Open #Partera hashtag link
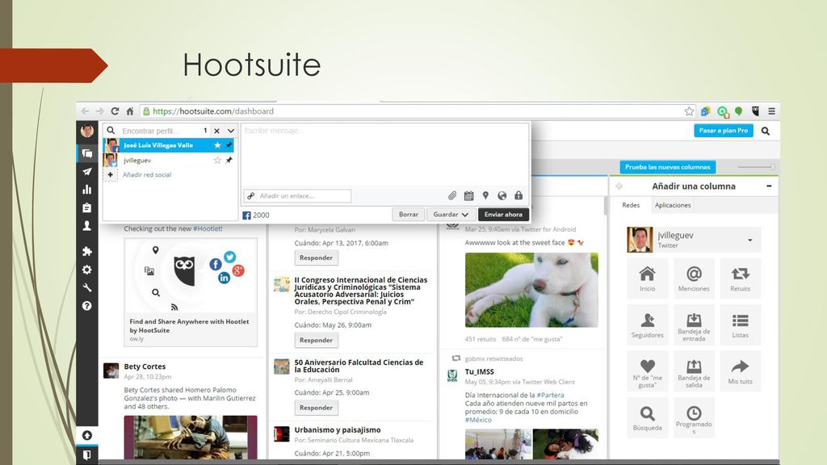The height and width of the screenshot is (465, 827). [x=550, y=395]
